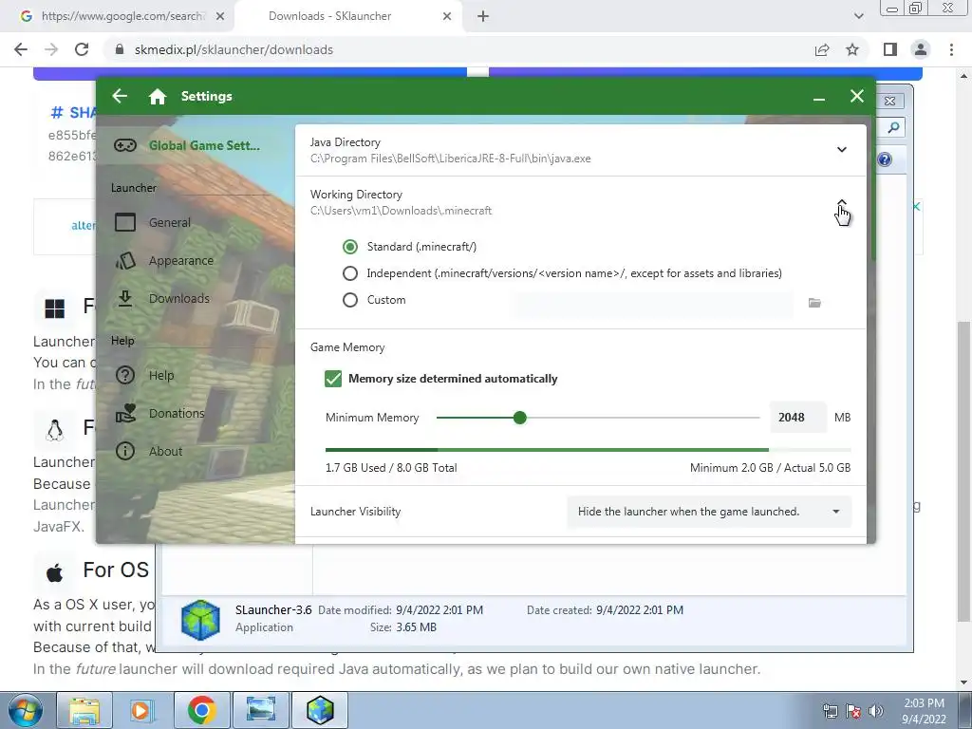
Task: Close the Explorer window behind
Action: click(x=890, y=101)
